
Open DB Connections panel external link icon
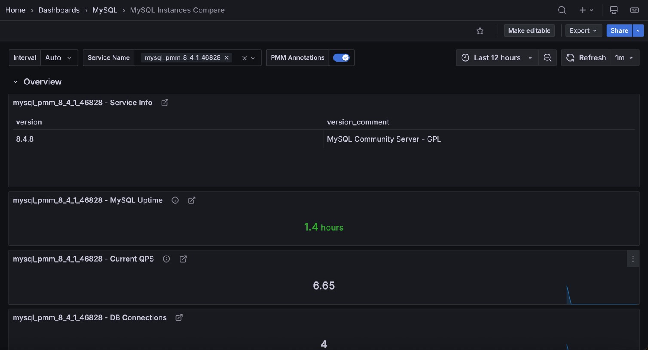coord(179,318)
